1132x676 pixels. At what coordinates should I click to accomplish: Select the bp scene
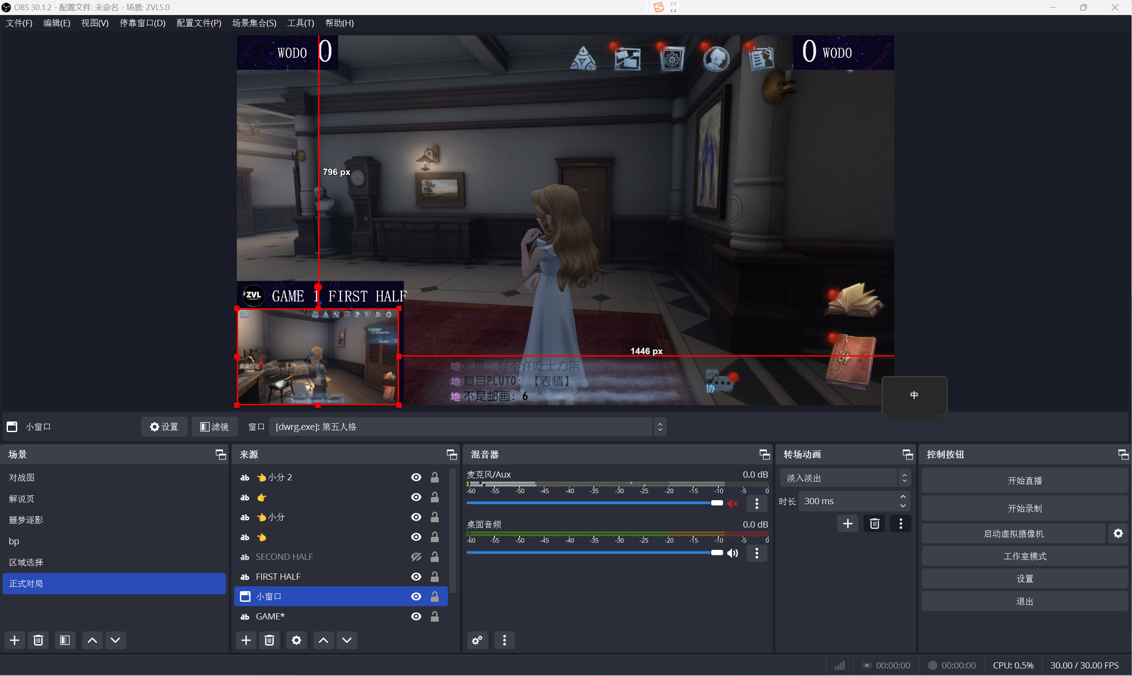pyautogui.click(x=114, y=541)
